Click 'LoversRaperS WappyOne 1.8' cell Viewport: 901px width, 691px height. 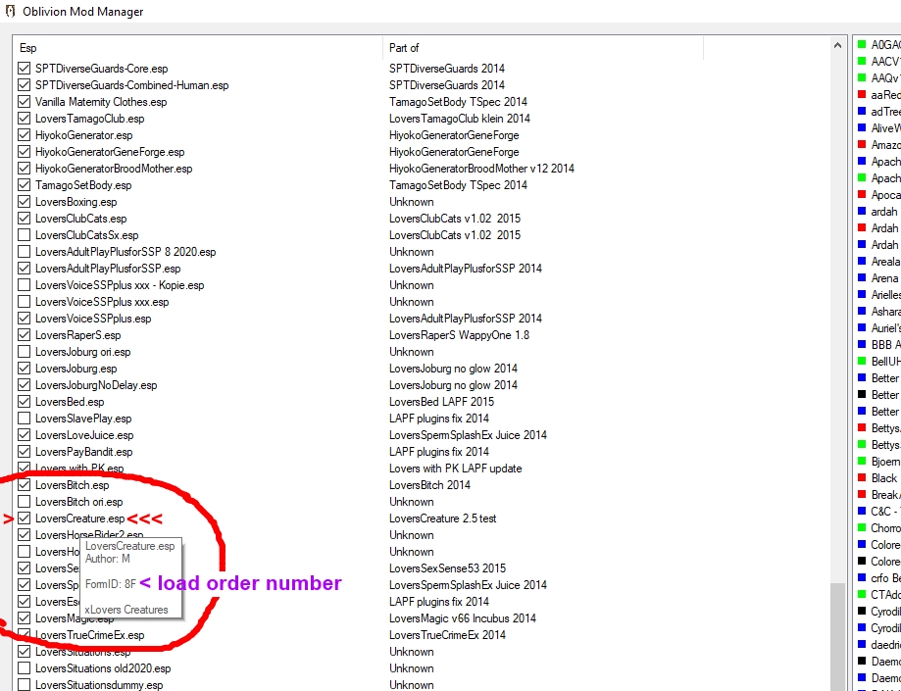(459, 335)
